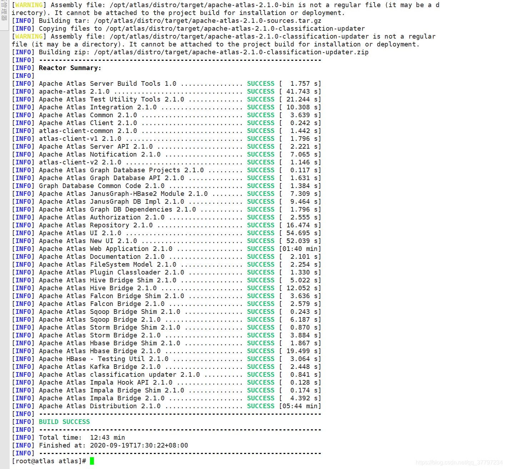Click the 'Copying files to' classification-updater line
The width and height of the screenshot is (506, 469).
[188, 29]
